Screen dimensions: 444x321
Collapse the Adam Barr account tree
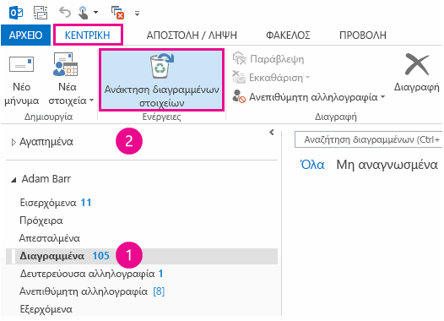pos(14,180)
